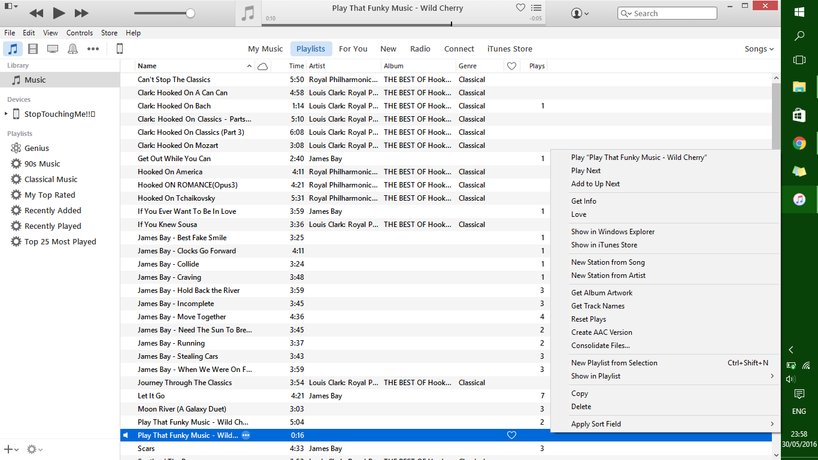Skip to the next track
The width and height of the screenshot is (818, 460).
[x=81, y=13]
